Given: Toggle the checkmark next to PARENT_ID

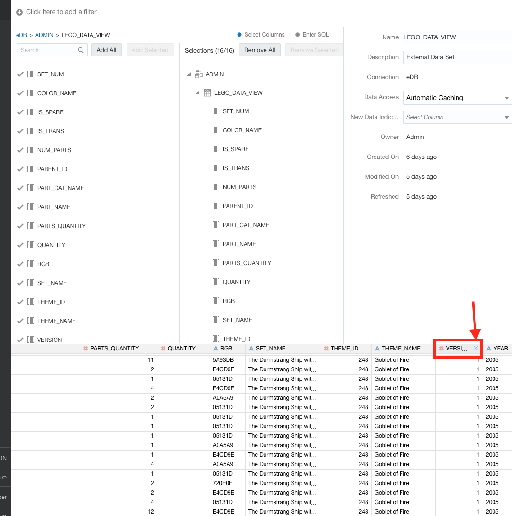Looking at the screenshot, I should pos(20,169).
